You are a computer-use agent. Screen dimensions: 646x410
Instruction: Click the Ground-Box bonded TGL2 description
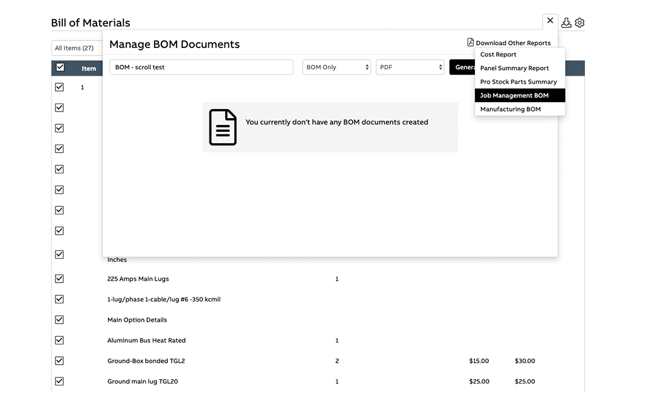tap(146, 361)
